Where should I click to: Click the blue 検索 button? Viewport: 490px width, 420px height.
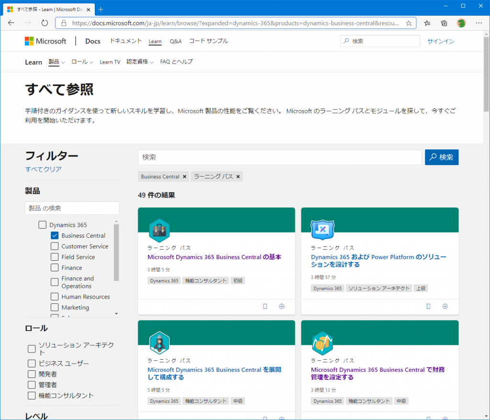coord(442,157)
